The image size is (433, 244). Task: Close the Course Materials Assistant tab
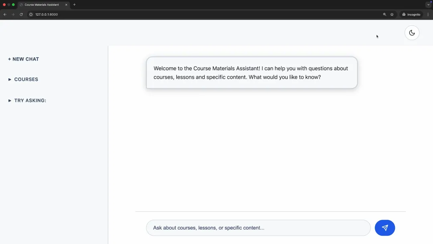66,5
